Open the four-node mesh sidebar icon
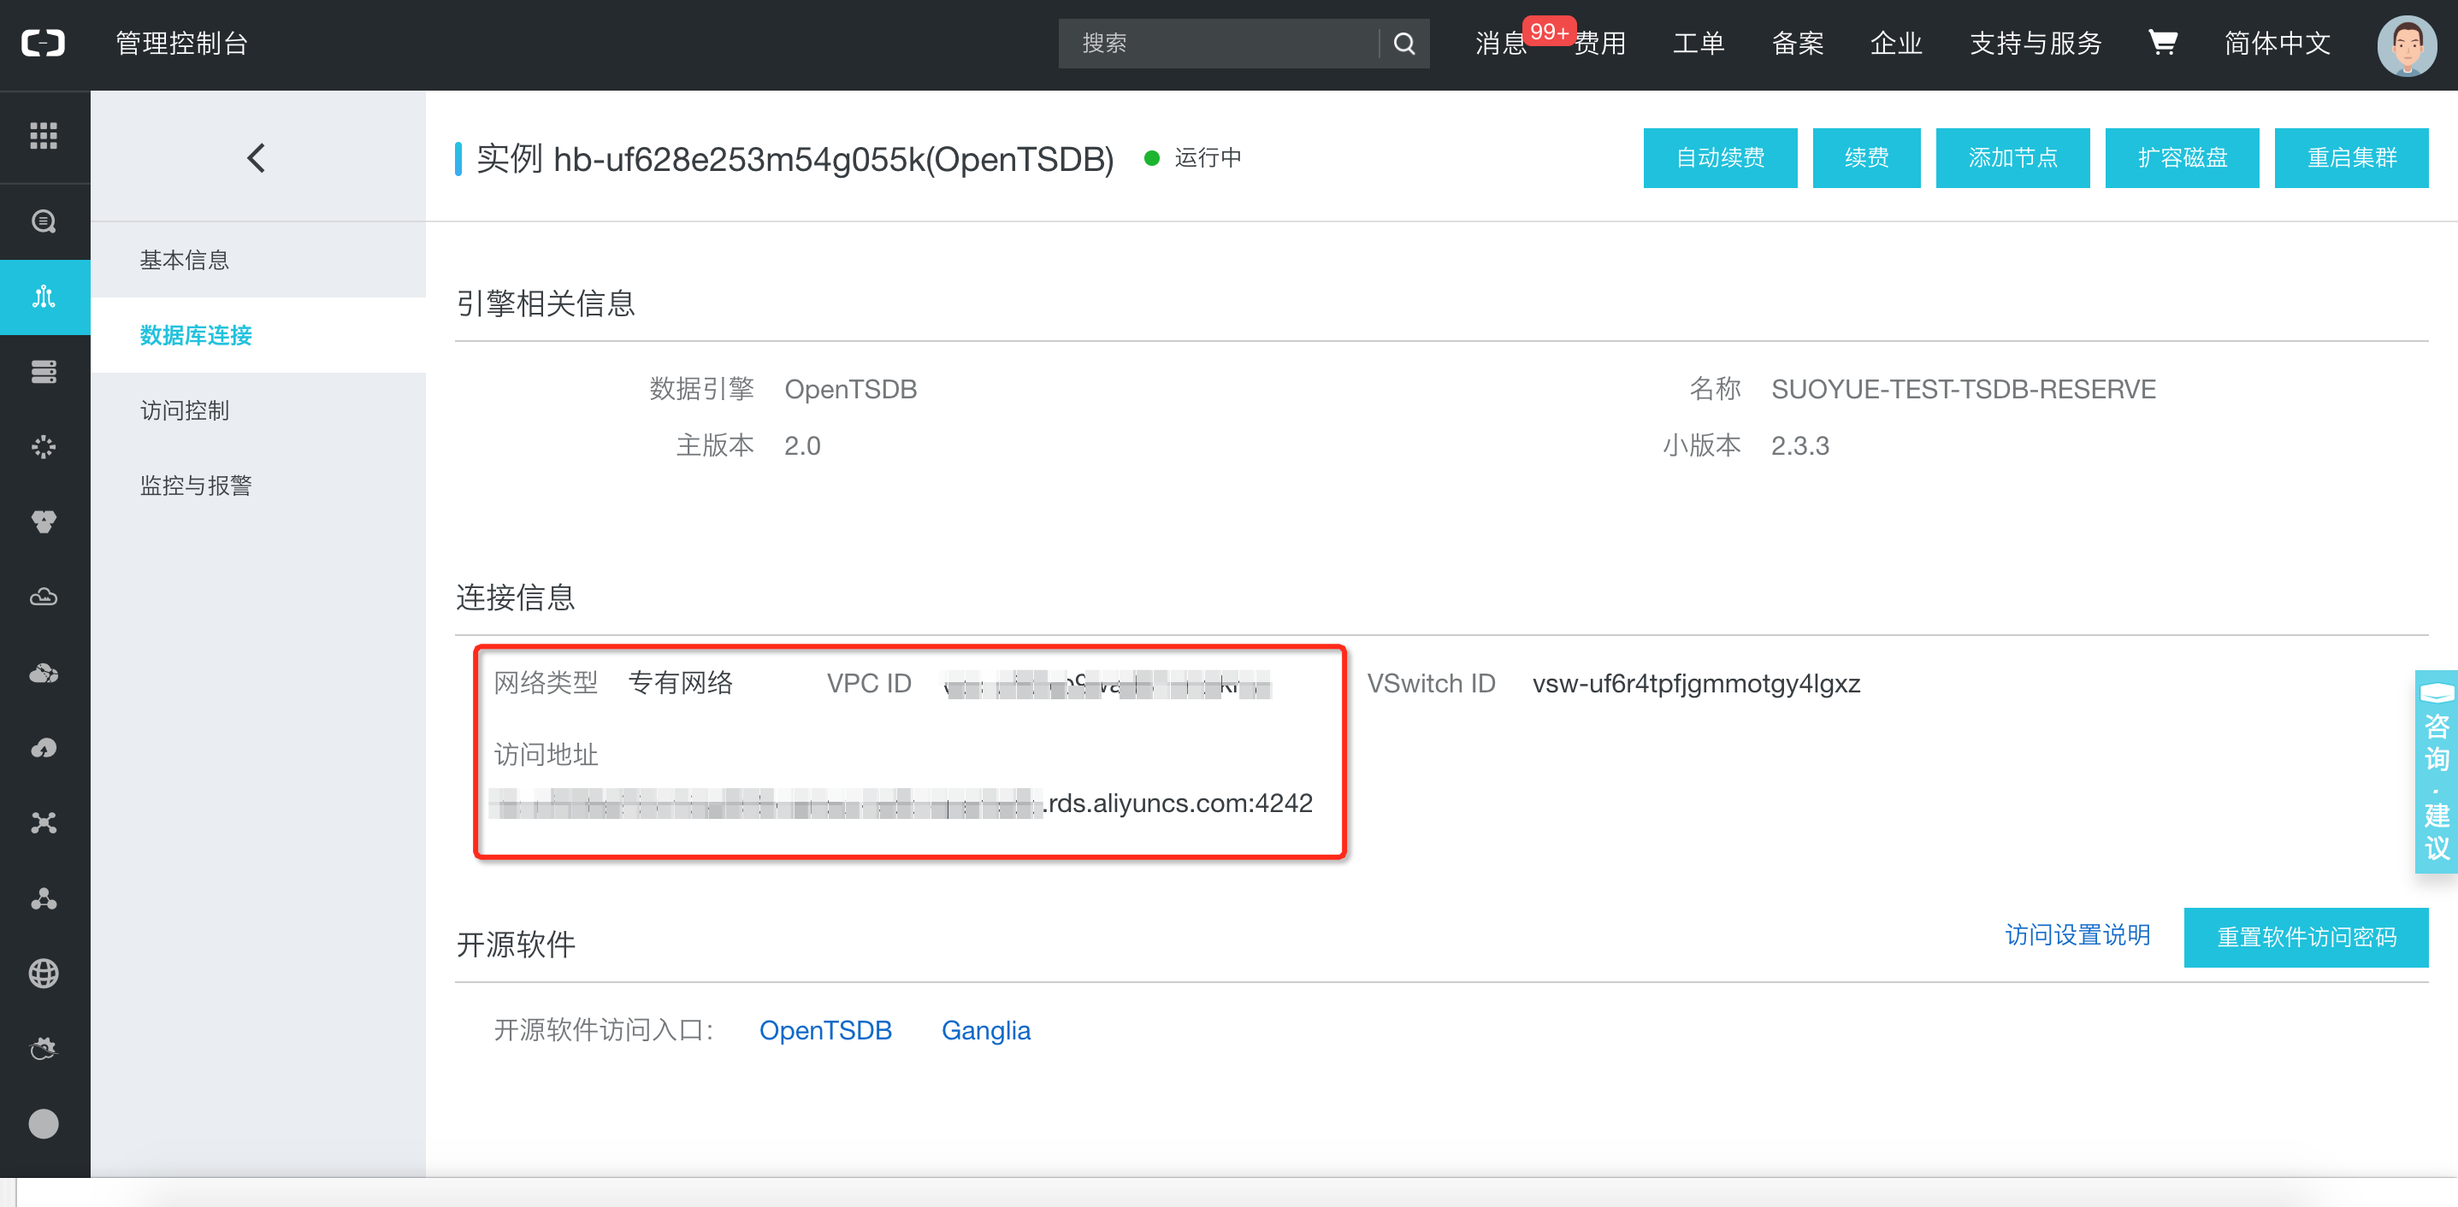 click(x=44, y=823)
